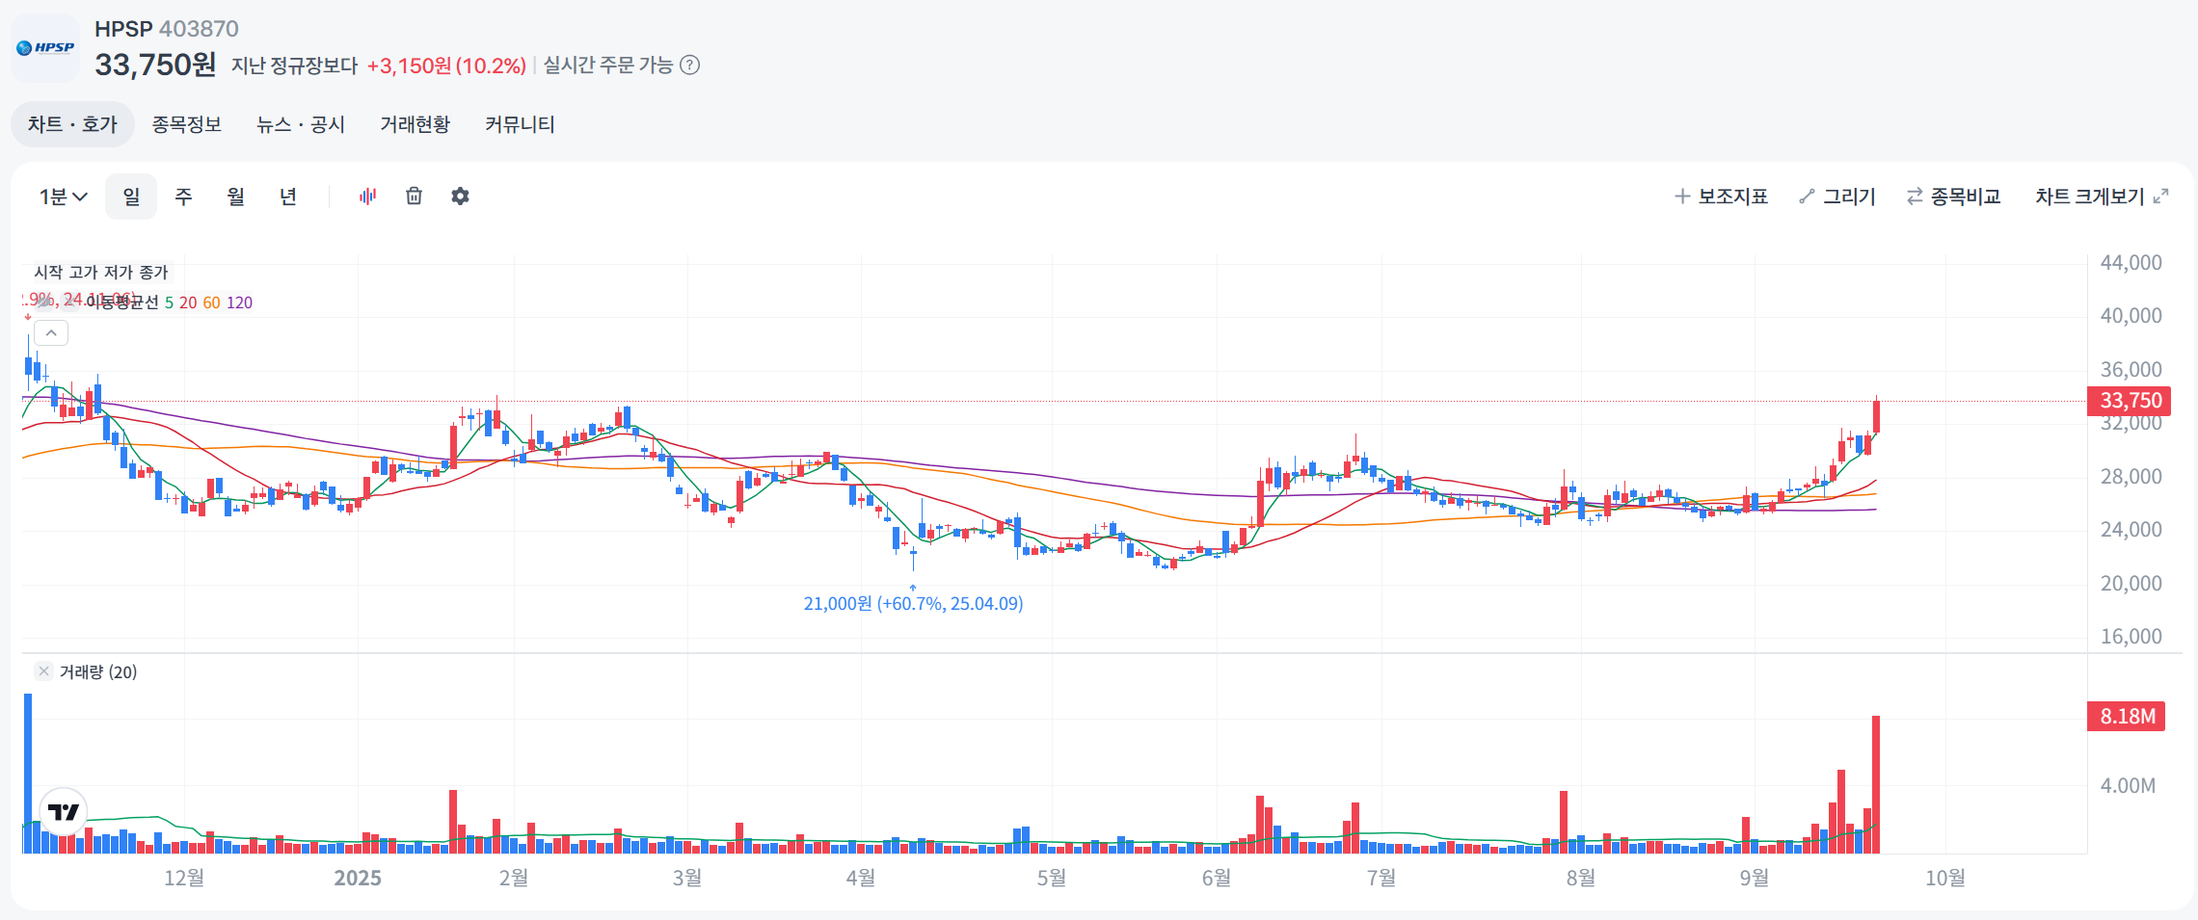
Task: Select the 일 (daily) chart period
Action: tap(131, 197)
